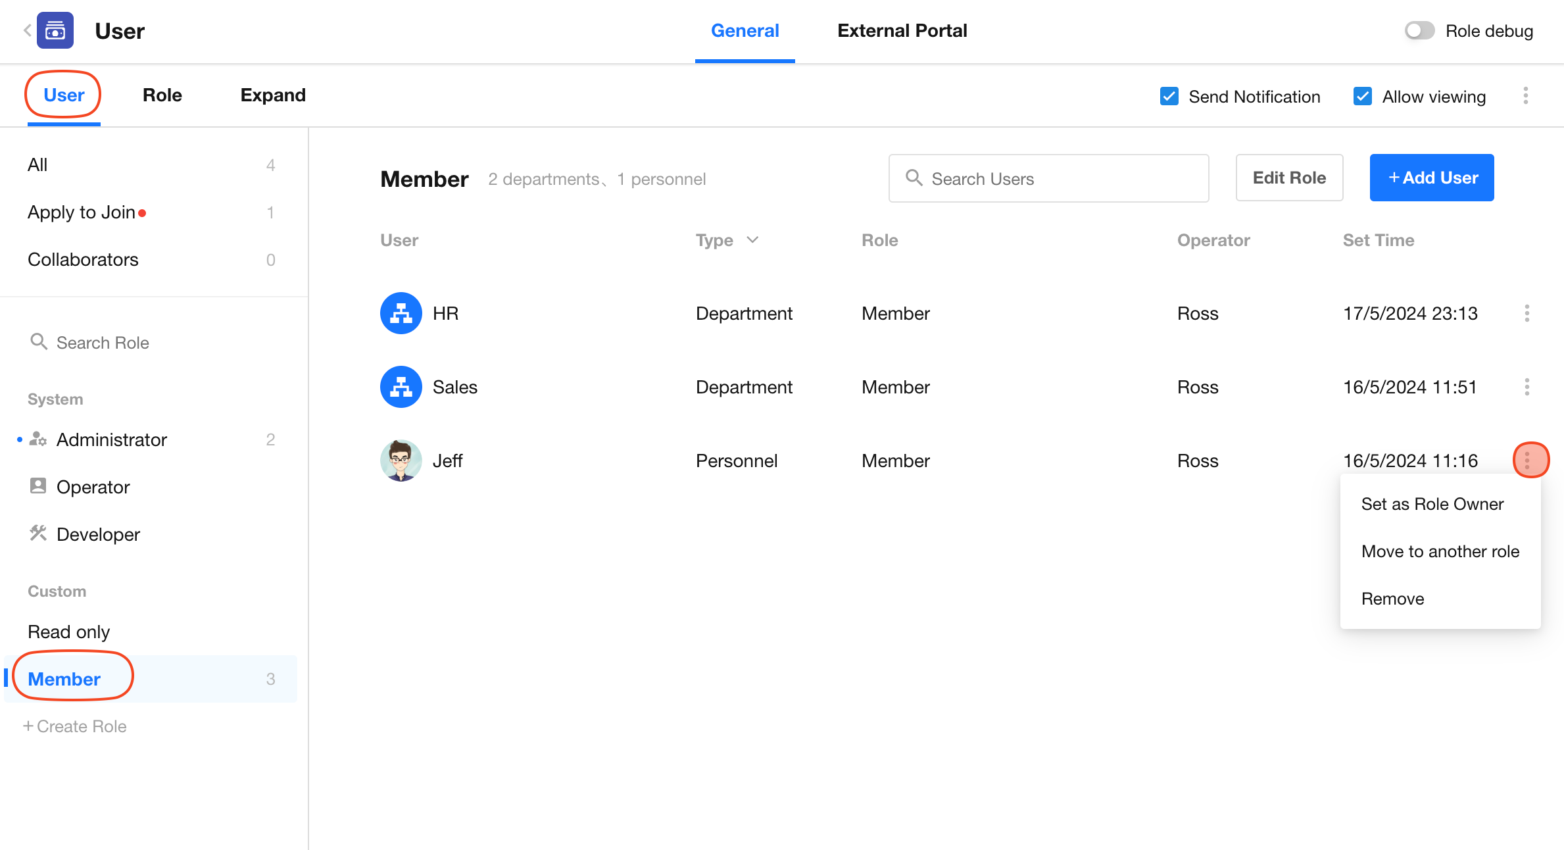Click the back arrow beside app icon
Viewport: 1564px width, 850px height.
27,30
